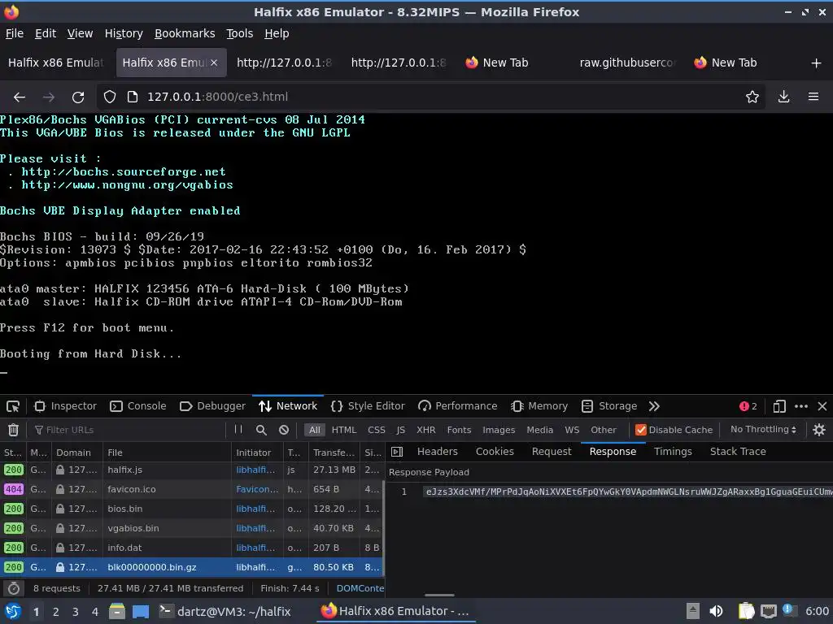Filter requests by Media
Viewport: 833px width, 624px height.
[539, 430]
